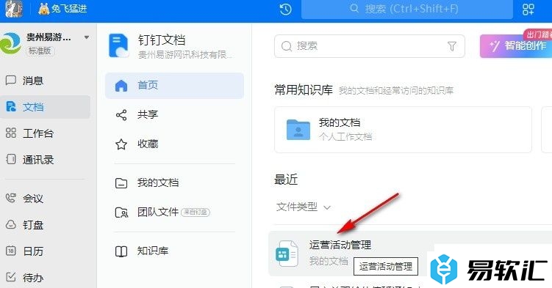The width and height of the screenshot is (552, 288).
Task: Click the 钉盘 cloud drive icon
Action: coord(11,224)
